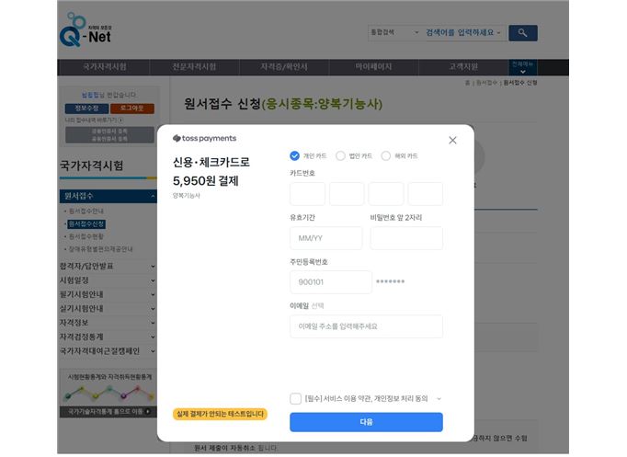Click the 양복기능사 label under amount
The height and width of the screenshot is (457, 627).
coord(187,196)
